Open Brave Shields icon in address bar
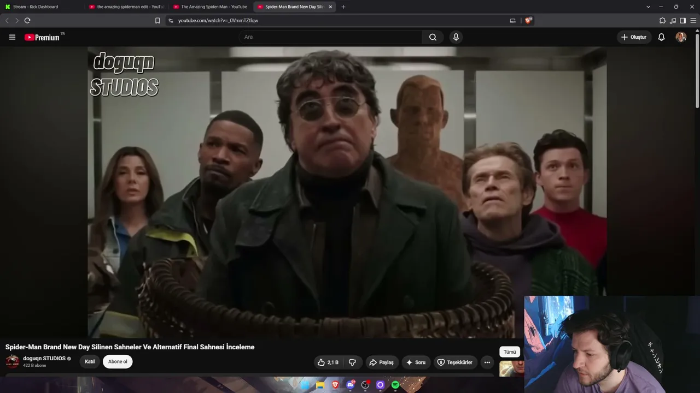Viewport: 700px width, 393px height. click(x=528, y=21)
